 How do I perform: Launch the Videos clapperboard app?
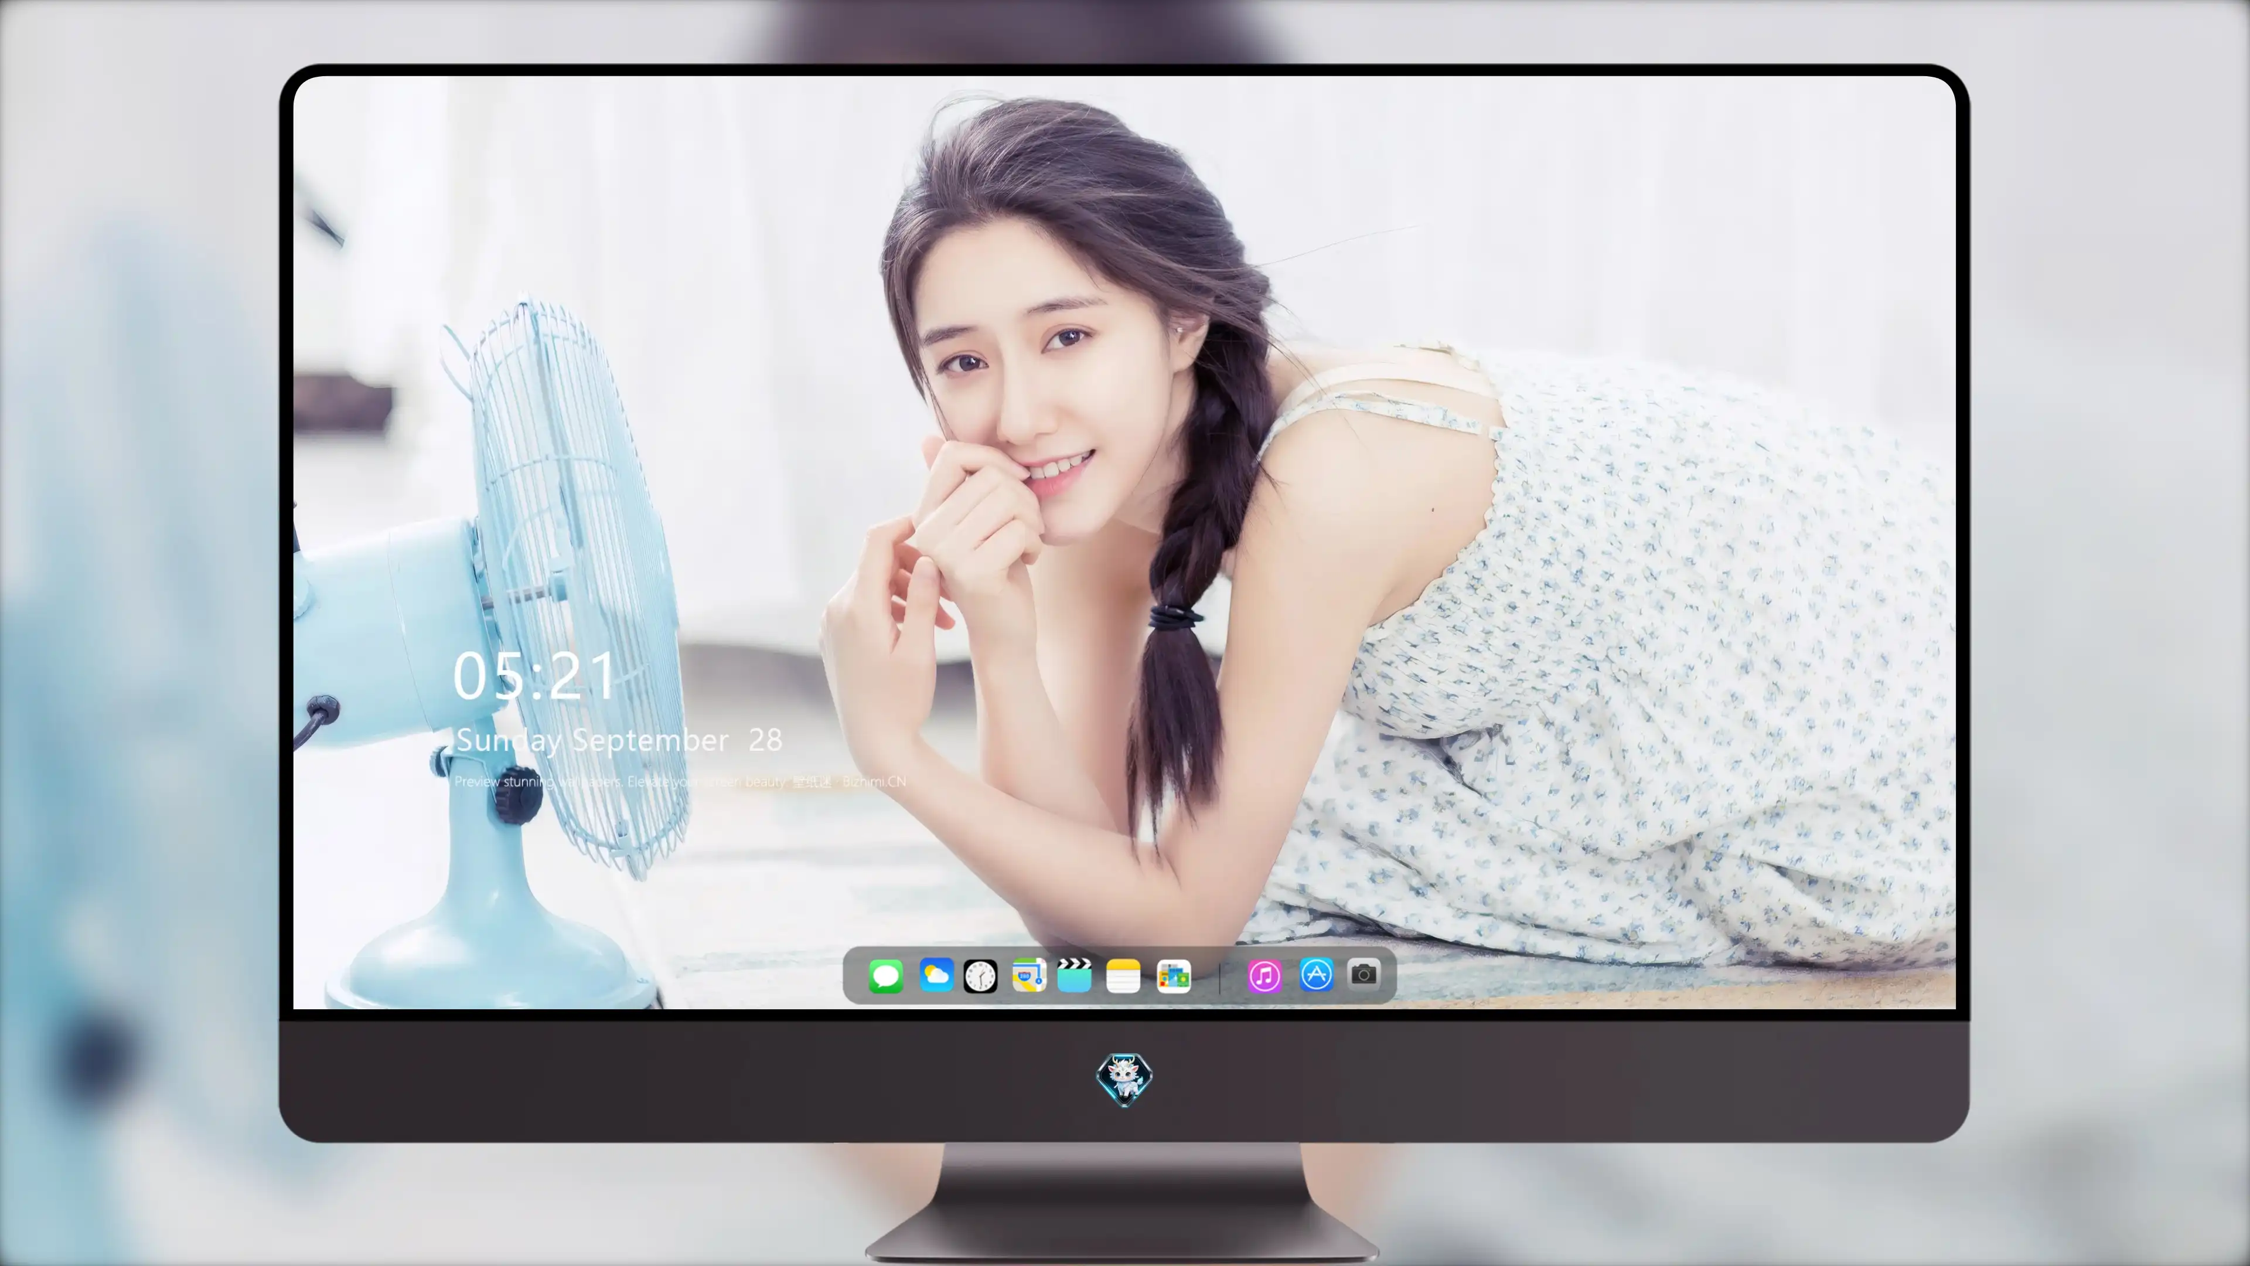click(1075, 975)
